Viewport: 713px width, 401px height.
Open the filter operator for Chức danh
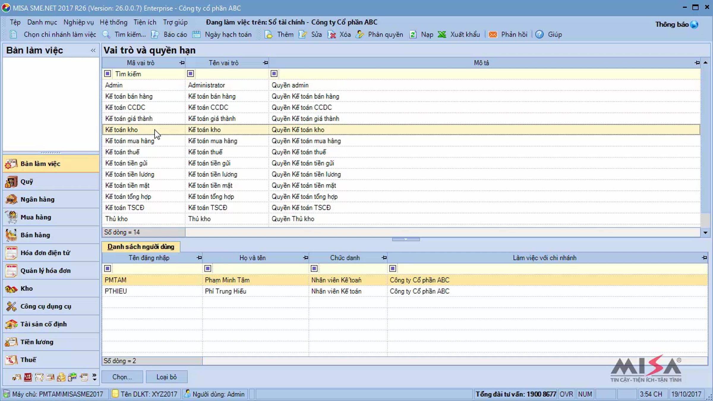pyautogui.click(x=314, y=269)
